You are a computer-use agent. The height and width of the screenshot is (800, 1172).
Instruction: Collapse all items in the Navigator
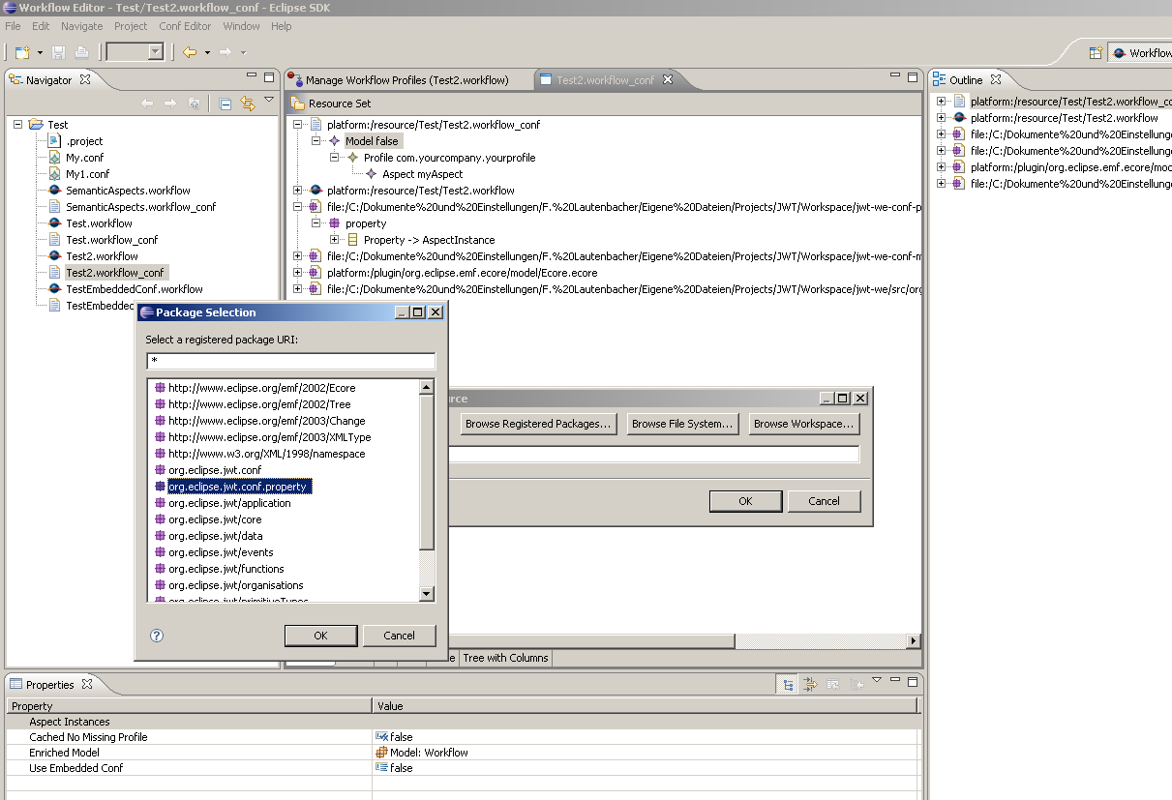point(225,104)
